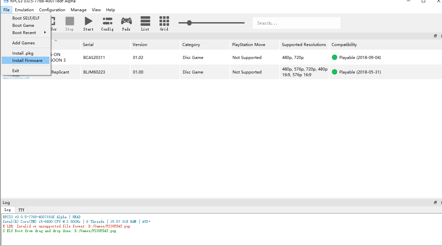Viewport: 442px width, 246px height.
Task: Click the green status dot for Playable (2018-05-31)
Action: pos(335,72)
